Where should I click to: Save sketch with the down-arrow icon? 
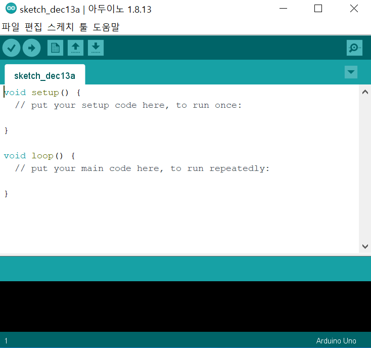point(96,48)
